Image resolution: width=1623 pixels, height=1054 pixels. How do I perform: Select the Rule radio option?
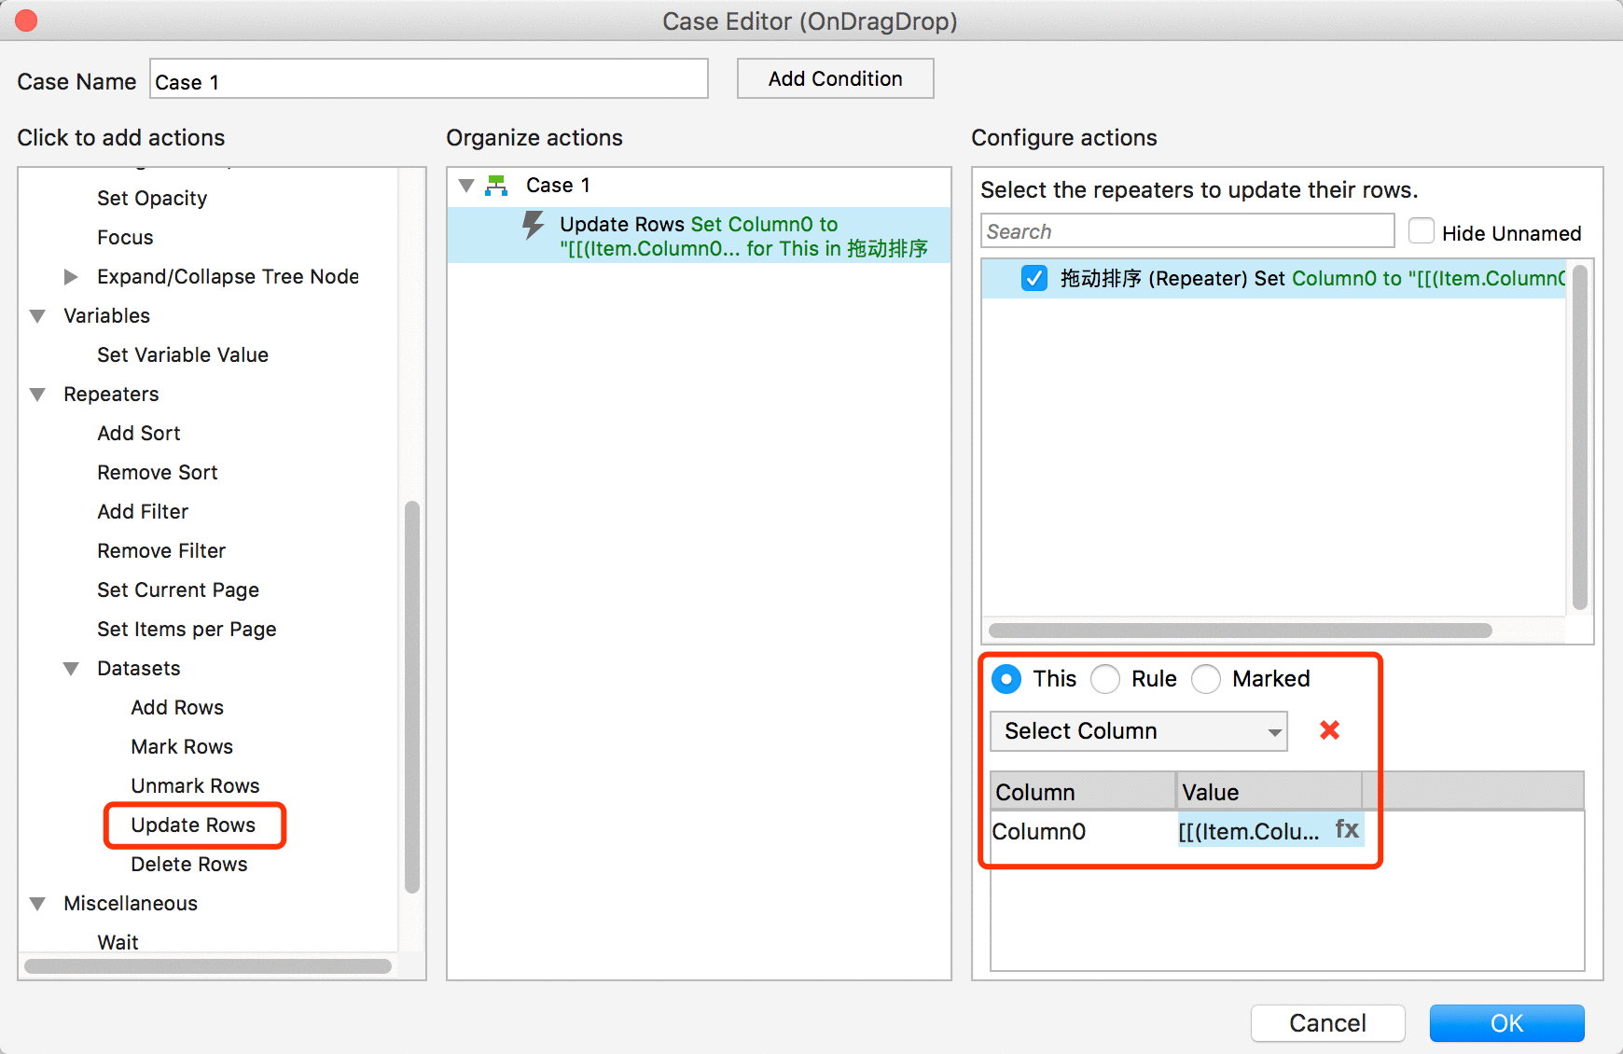[1105, 679]
